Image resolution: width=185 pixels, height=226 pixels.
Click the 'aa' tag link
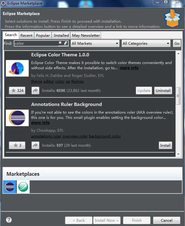pos(68,81)
